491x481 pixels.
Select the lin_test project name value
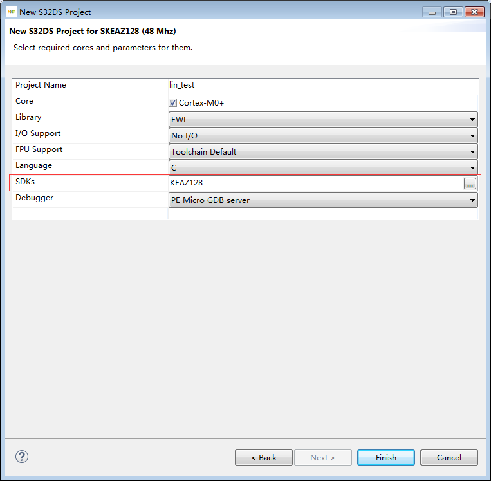pos(181,85)
